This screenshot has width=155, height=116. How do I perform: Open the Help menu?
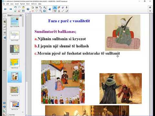[x=40, y=4]
